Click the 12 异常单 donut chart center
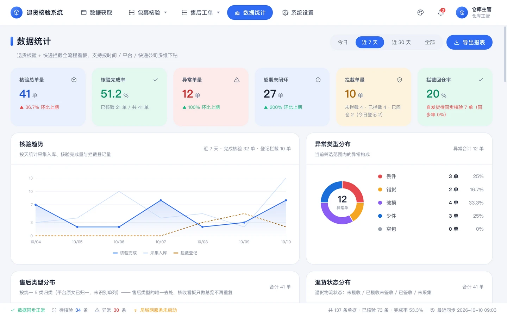The width and height of the screenshot is (507, 317). (342, 203)
